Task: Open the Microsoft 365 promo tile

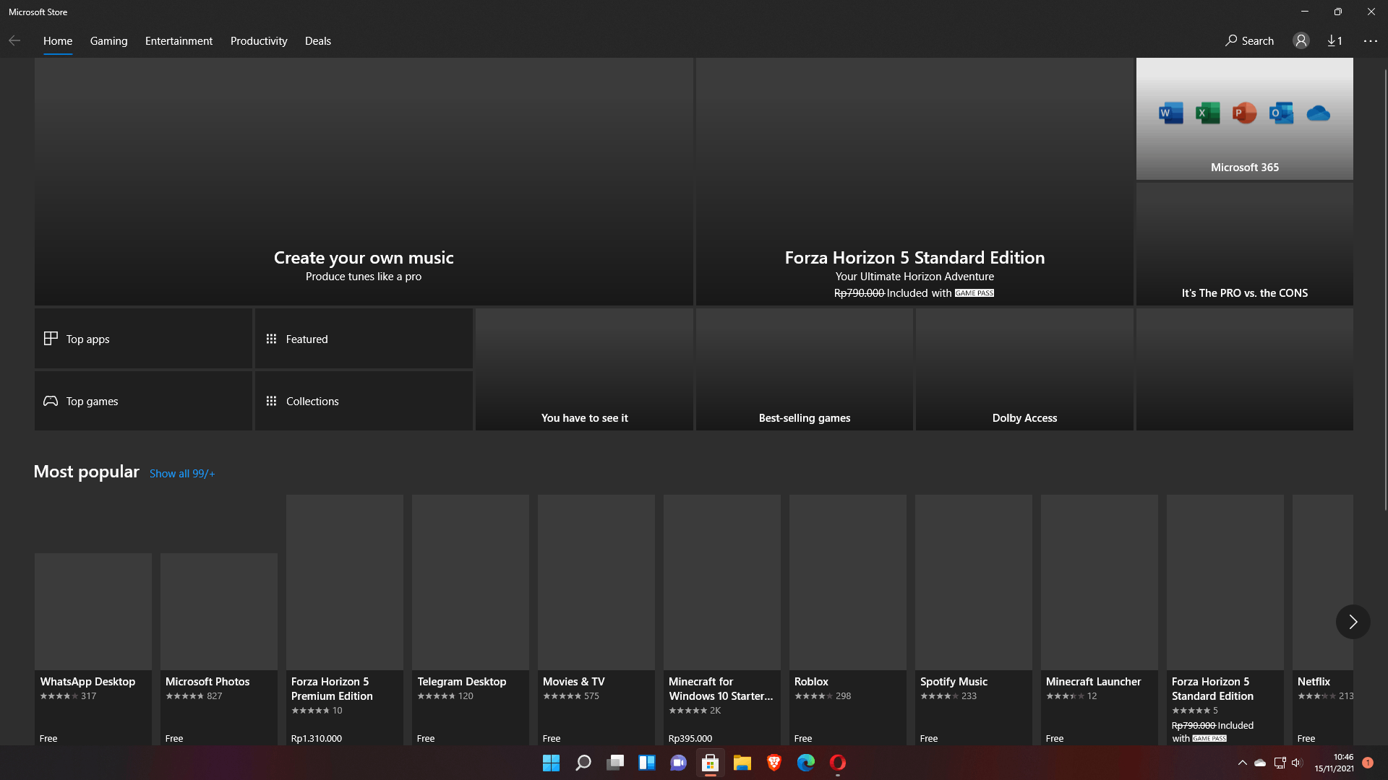Action: pyautogui.click(x=1244, y=119)
